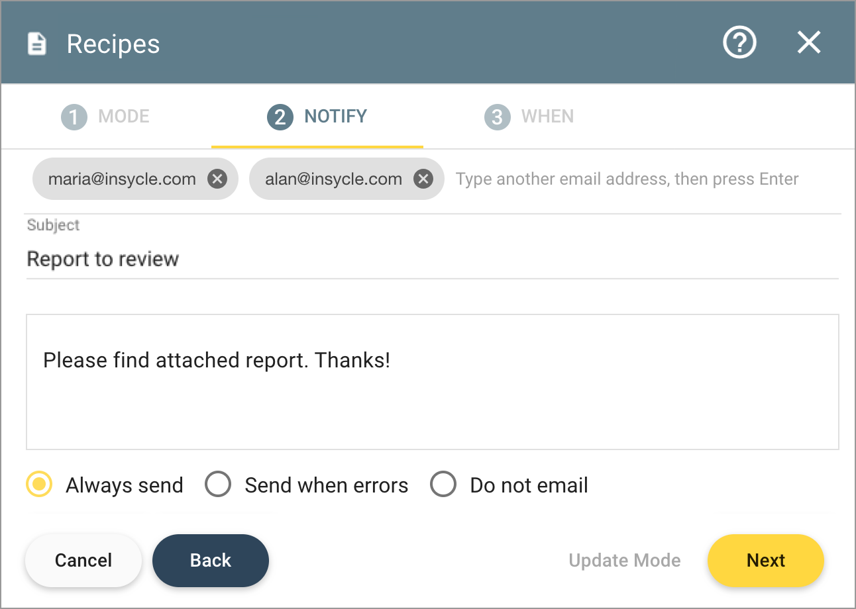This screenshot has height=609, width=856.
Task: Click the step 2 numbered circle
Action: click(x=280, y=117)
